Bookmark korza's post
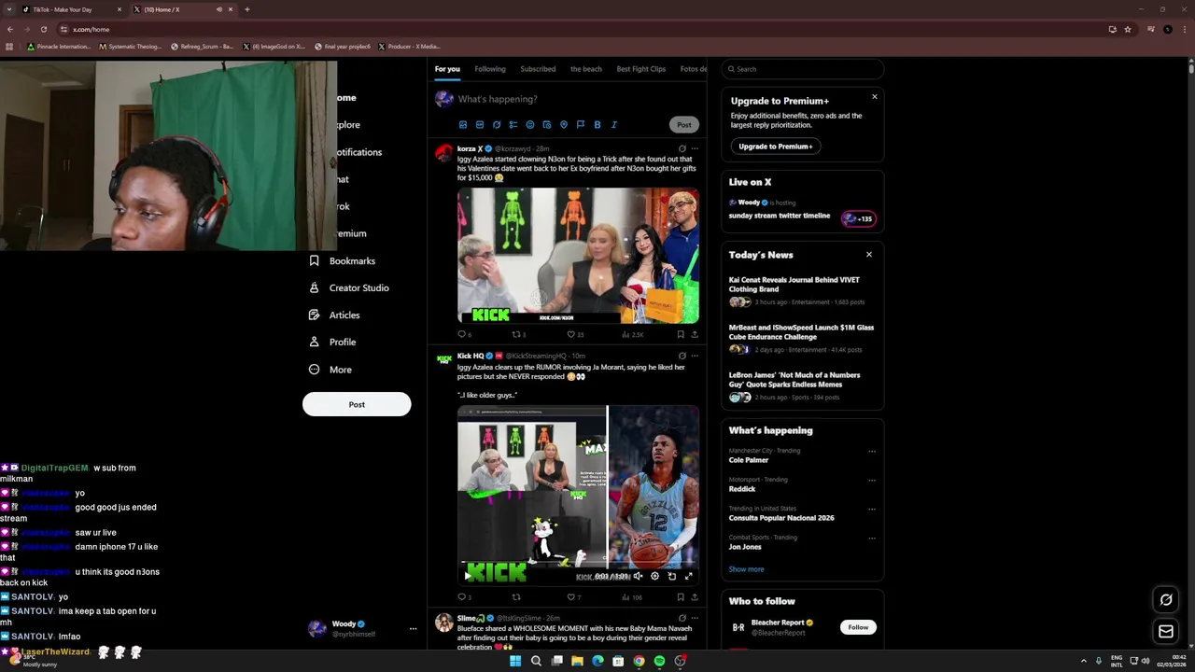Image resolution: width=1195 pixels, height=672 pixels. tap(681, 334)
